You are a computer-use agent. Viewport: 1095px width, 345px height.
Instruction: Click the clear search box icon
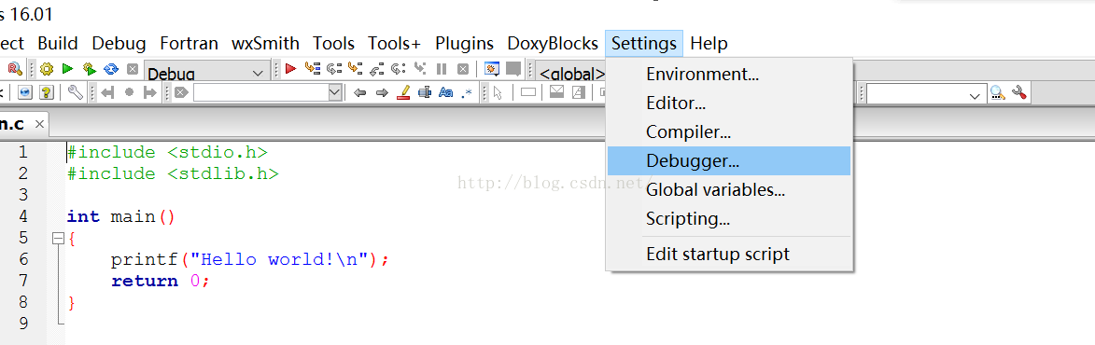(181, 92)
